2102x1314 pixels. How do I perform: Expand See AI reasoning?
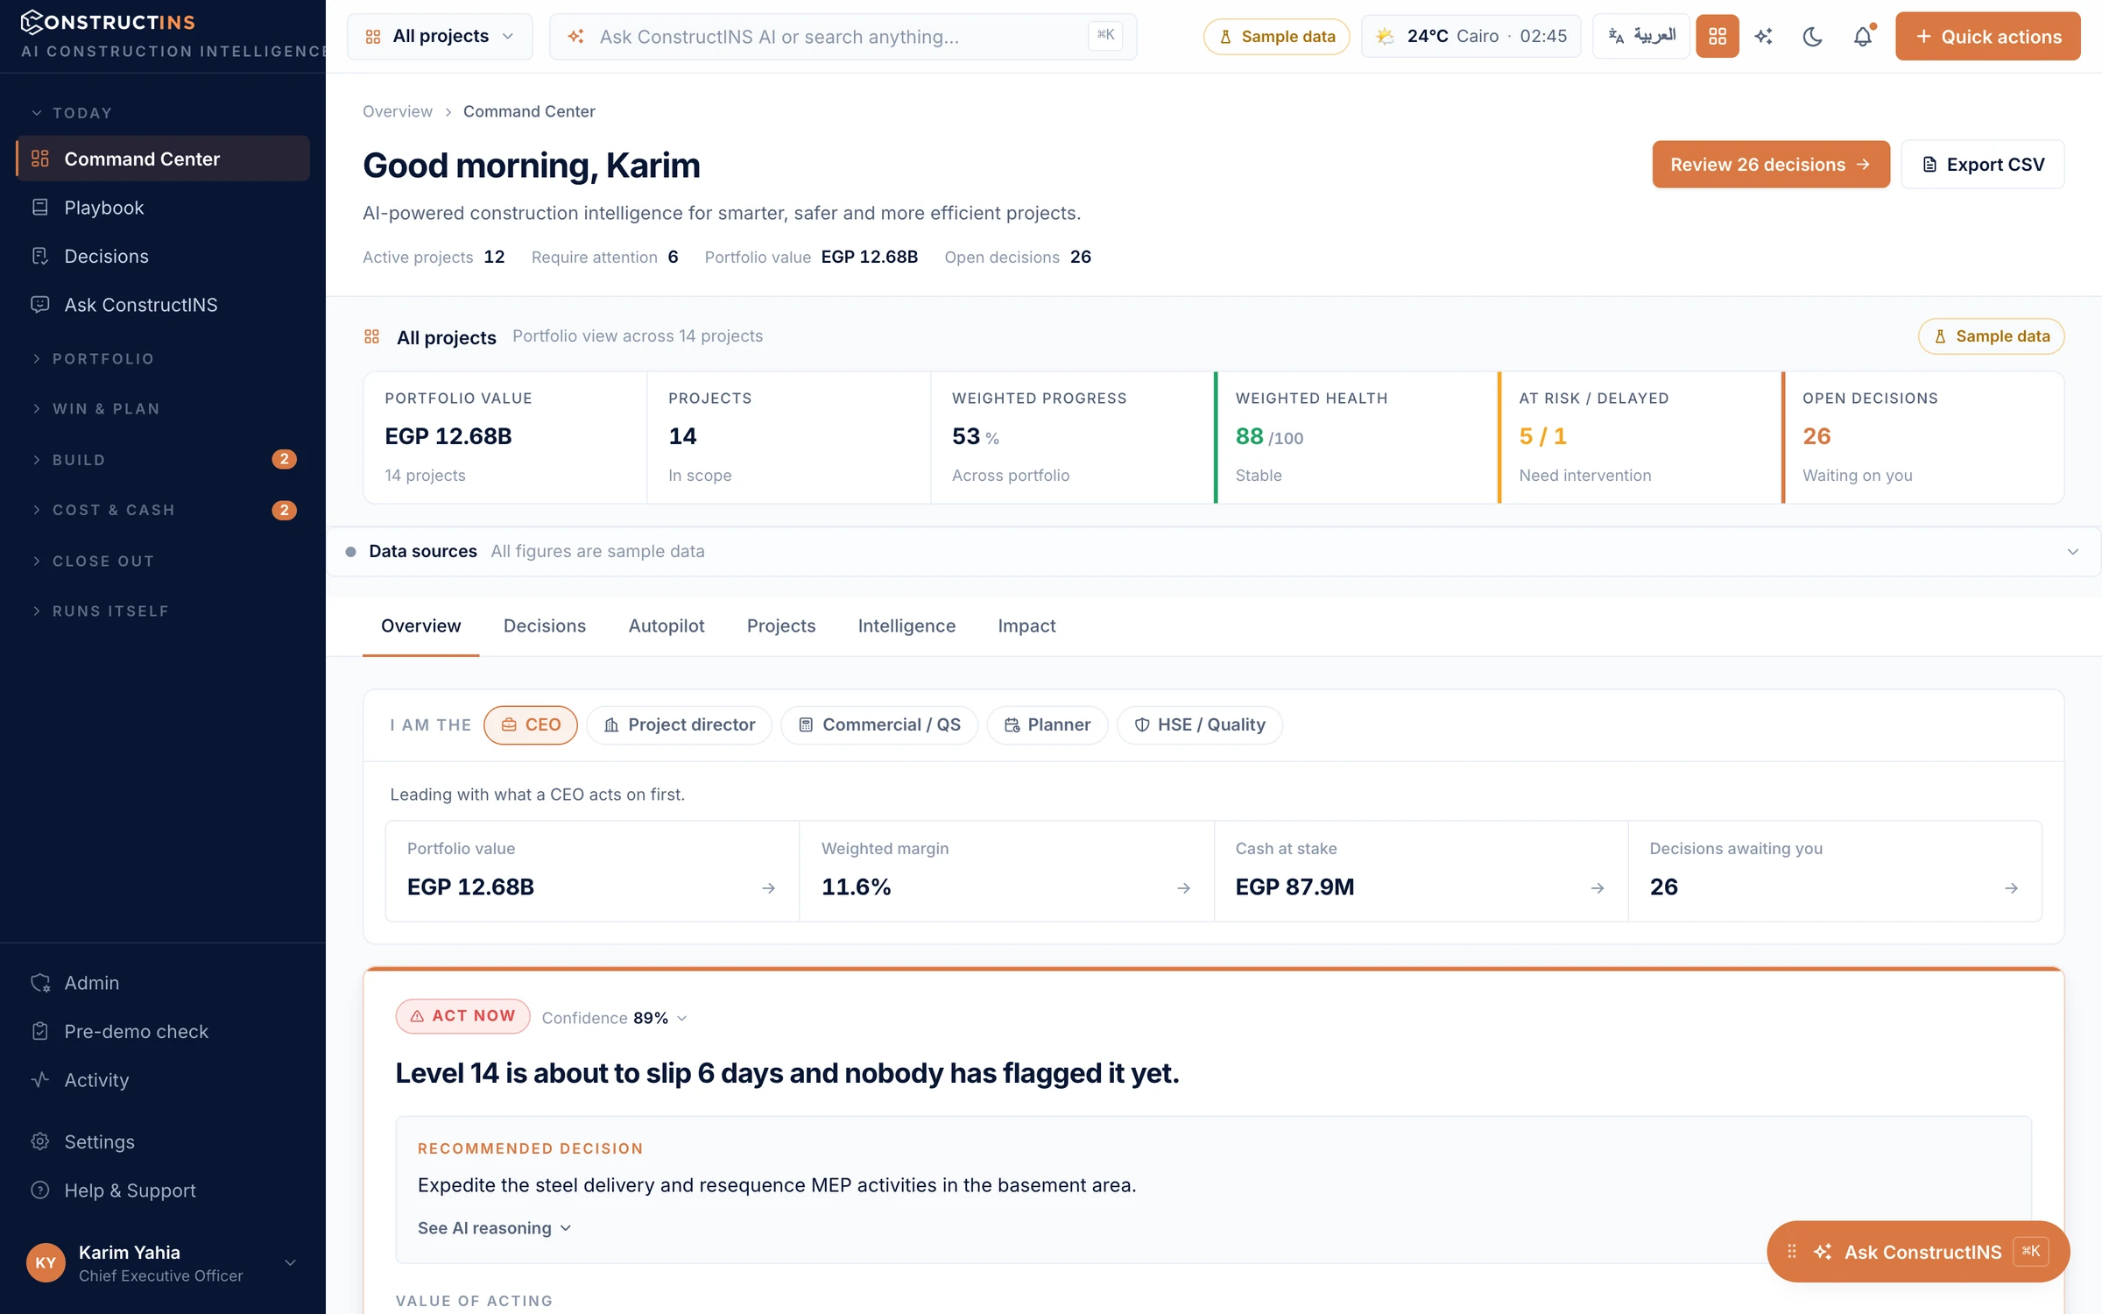pos(495,1228)
